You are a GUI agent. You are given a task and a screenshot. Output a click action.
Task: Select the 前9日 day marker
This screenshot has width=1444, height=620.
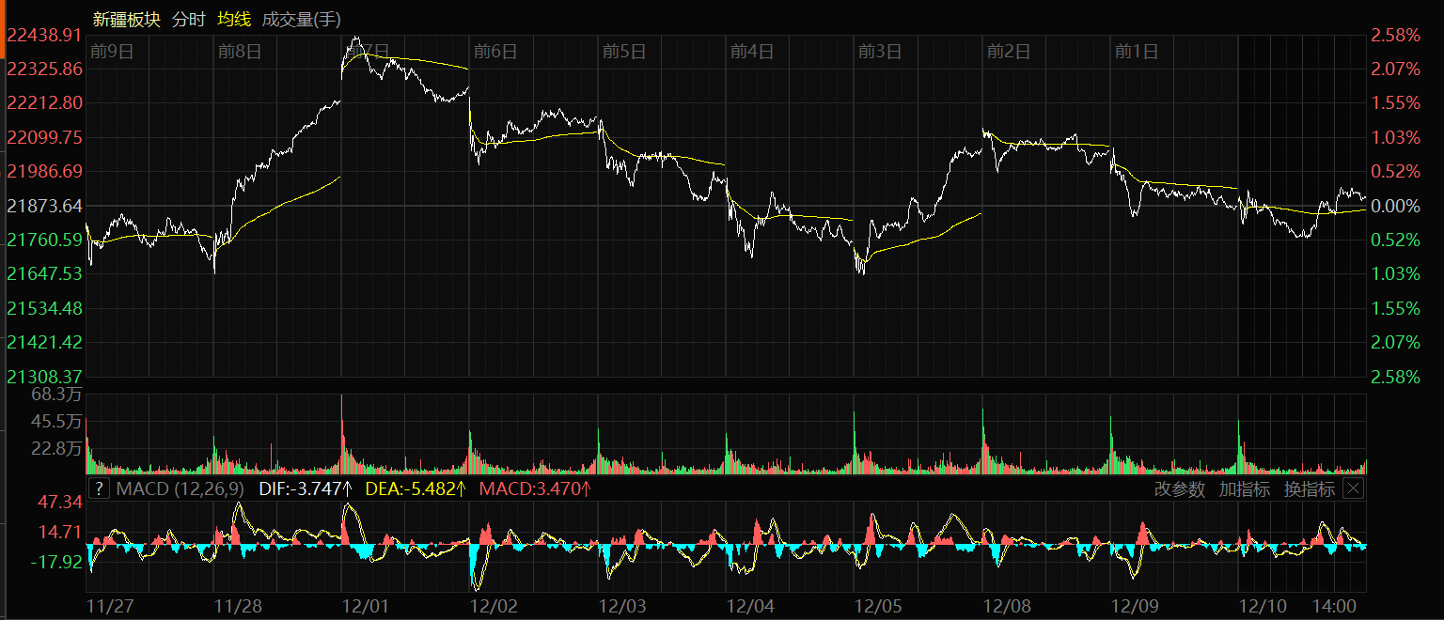click(x=112, y=52)
